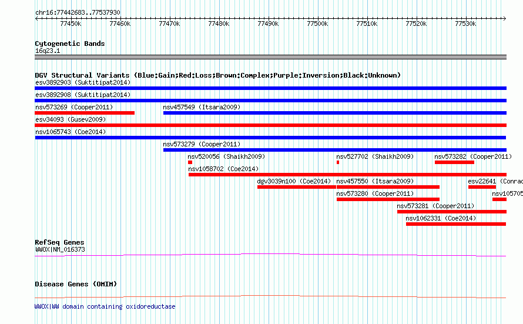
Task: Click the nsv457550 (Itsara2009) label
Action: 375,181
